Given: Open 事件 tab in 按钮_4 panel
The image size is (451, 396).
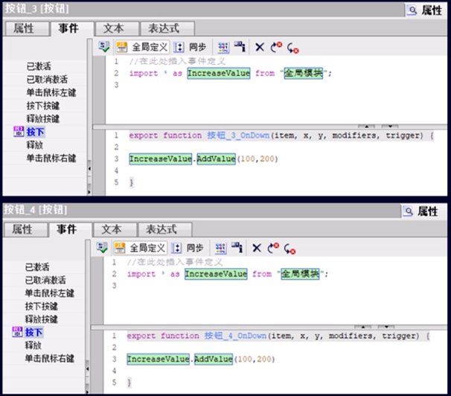Looking at the screenshot, I should point(70,229).
